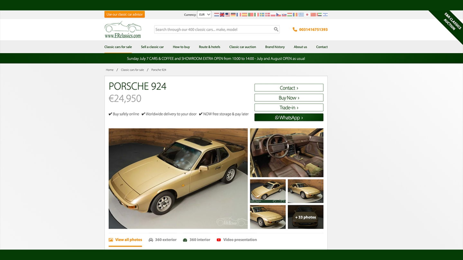
Task: Choose the Japanese flag
Action: click(307, 14)
